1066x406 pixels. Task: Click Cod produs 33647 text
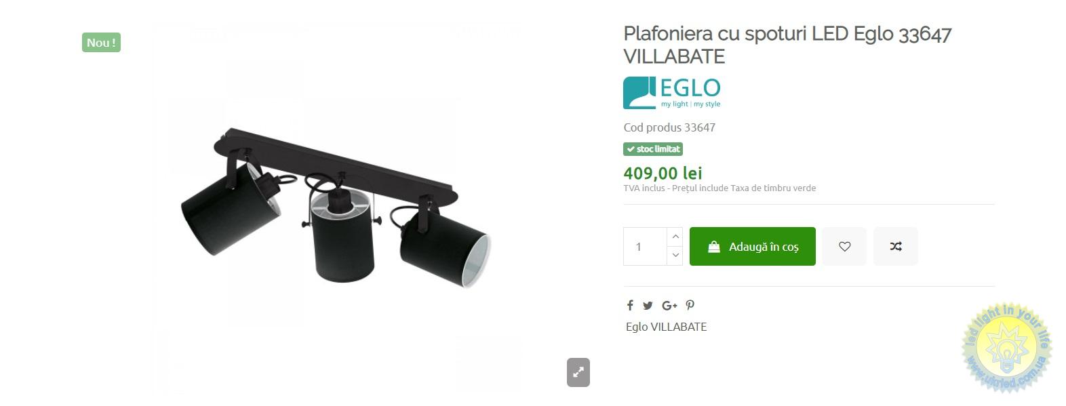point(669,127)
